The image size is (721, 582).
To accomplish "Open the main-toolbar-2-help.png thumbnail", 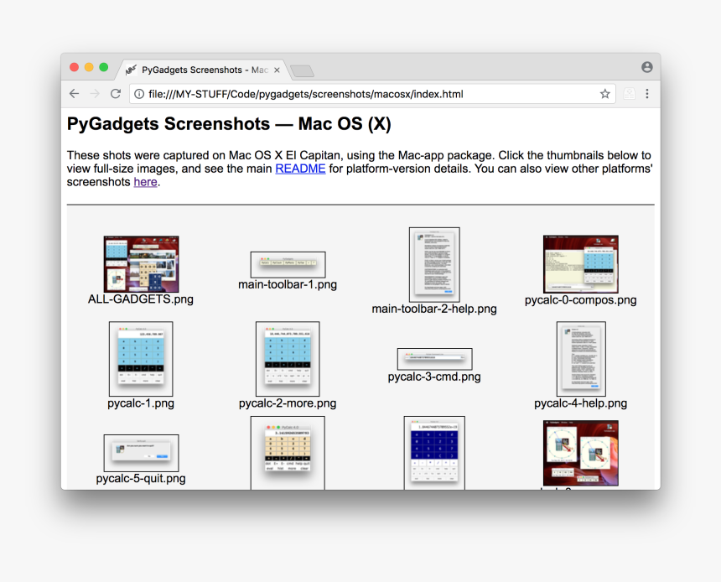I will [x=434, y=264].
